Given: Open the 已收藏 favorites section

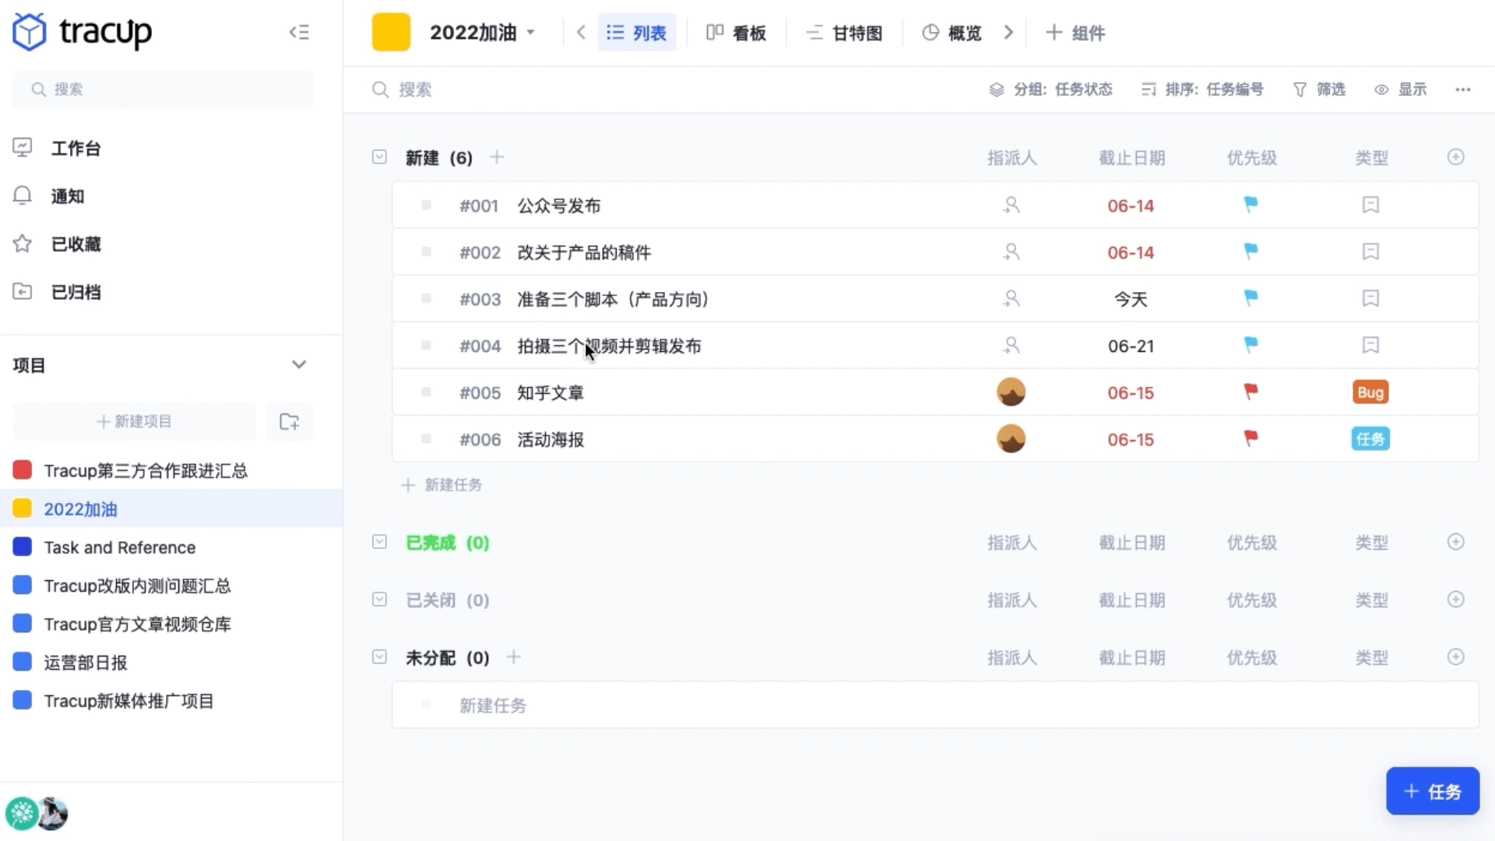Looking at the screenshot, I should click(x=76, y=244).
